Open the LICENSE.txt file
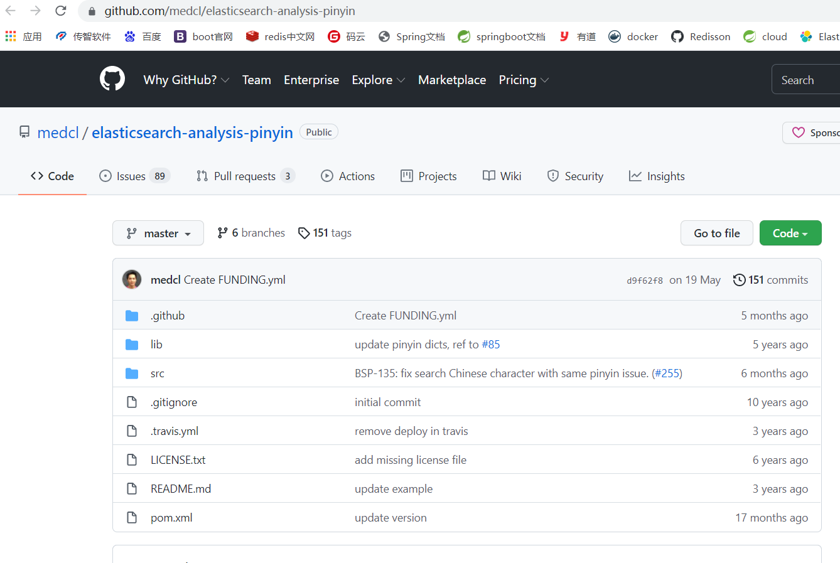This screenshot has height=563, width=840. click(178, 459)
